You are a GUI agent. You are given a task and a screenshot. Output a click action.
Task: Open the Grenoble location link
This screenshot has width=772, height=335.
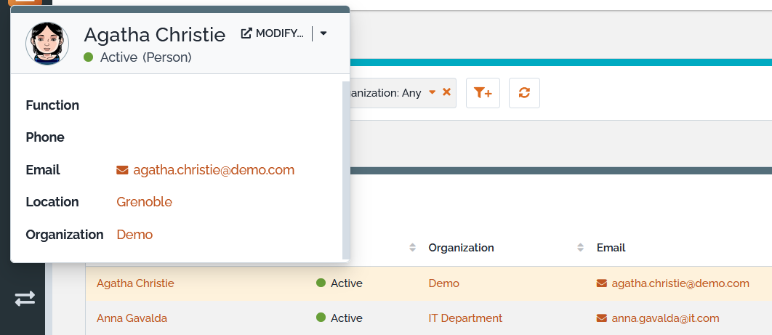(144, 202)
